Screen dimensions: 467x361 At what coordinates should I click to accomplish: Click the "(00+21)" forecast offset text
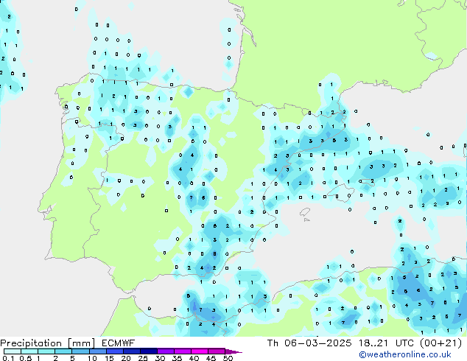tap(440, 343)
